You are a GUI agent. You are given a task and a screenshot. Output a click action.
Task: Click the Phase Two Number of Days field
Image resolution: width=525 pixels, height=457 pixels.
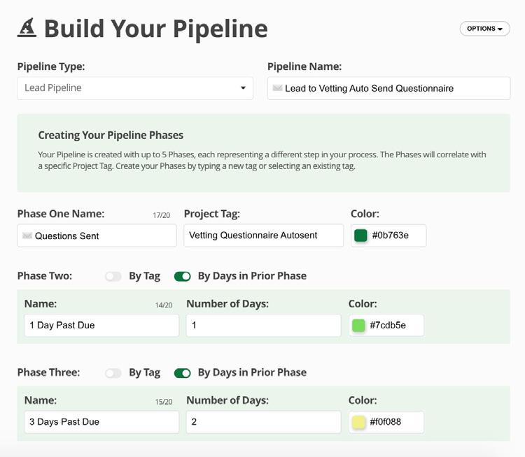[x=263, y=326]
